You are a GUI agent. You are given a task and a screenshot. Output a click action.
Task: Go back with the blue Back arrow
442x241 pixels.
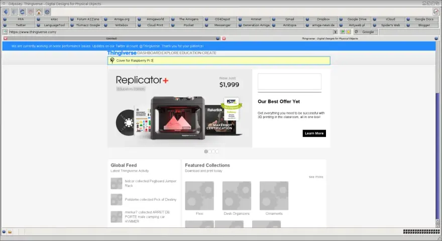coord(6,12)
